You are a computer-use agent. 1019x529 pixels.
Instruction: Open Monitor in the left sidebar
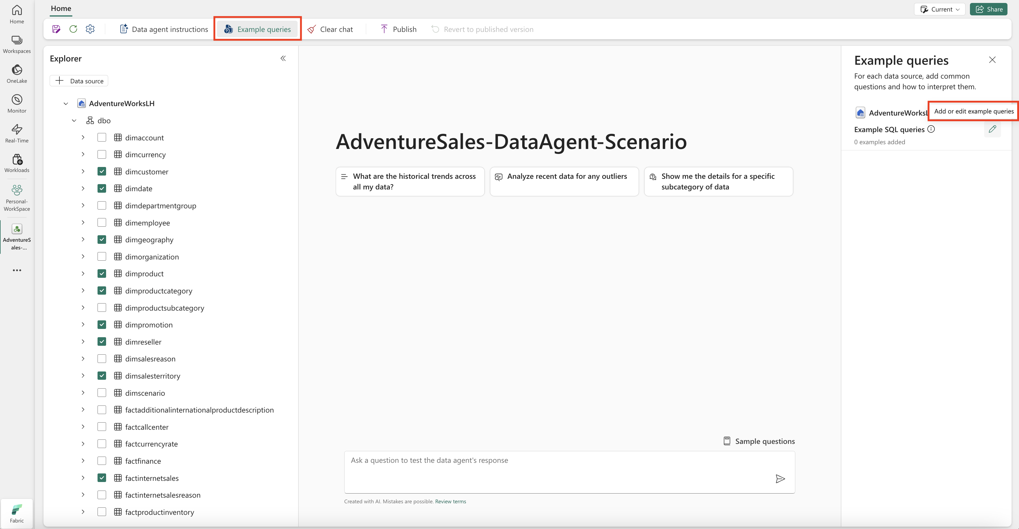click(x=17, y=103)
